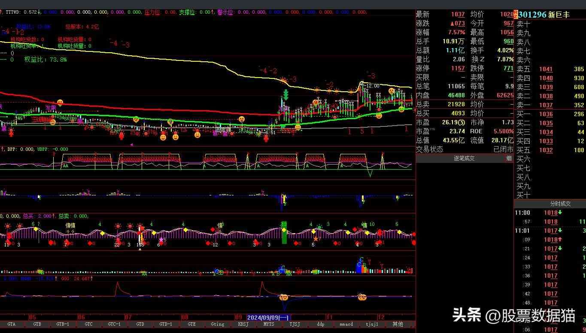Image resolution: width=586 pixels, height=333 pixels.
Task: Click the 买一 bid price 1036 row
Action: [x=546, y=114]
